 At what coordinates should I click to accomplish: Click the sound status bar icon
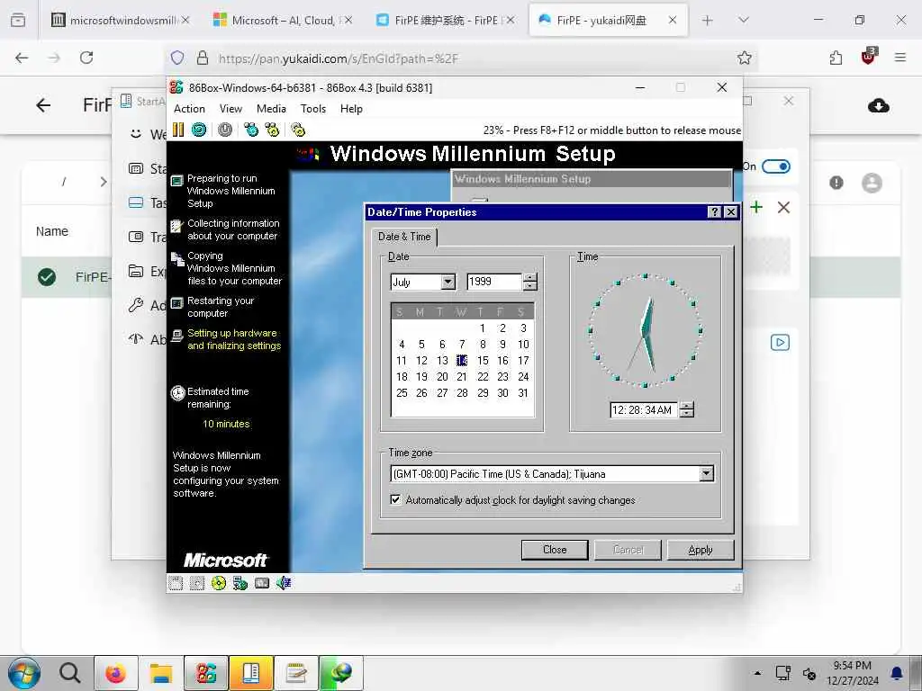pos(284,583)
